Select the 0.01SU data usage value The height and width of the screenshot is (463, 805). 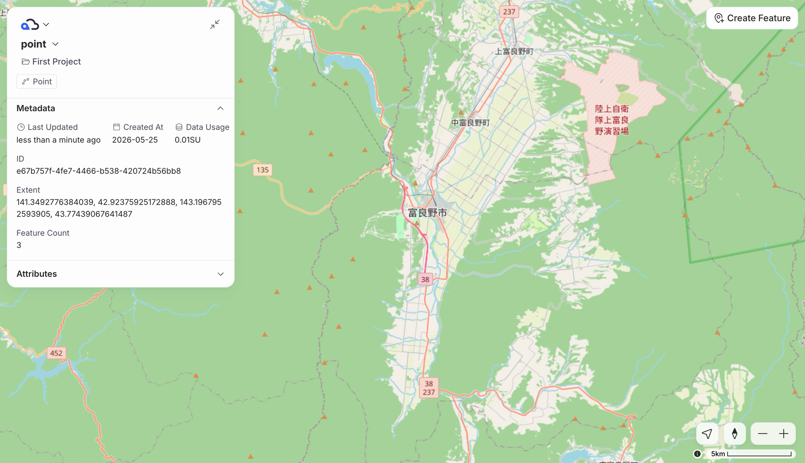tap(187, 140)
